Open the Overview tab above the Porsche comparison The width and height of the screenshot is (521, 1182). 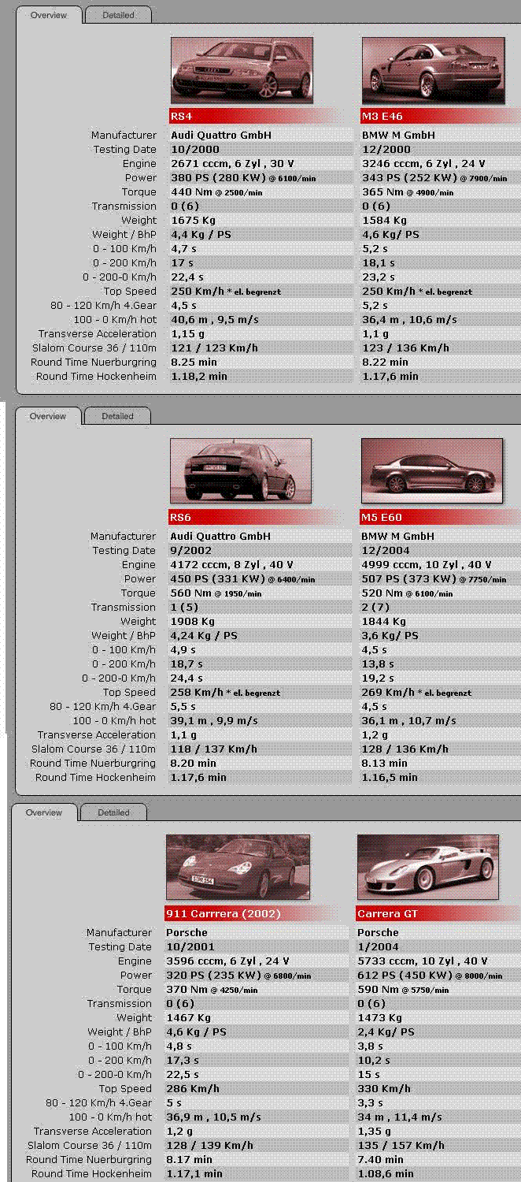(44, 812)
